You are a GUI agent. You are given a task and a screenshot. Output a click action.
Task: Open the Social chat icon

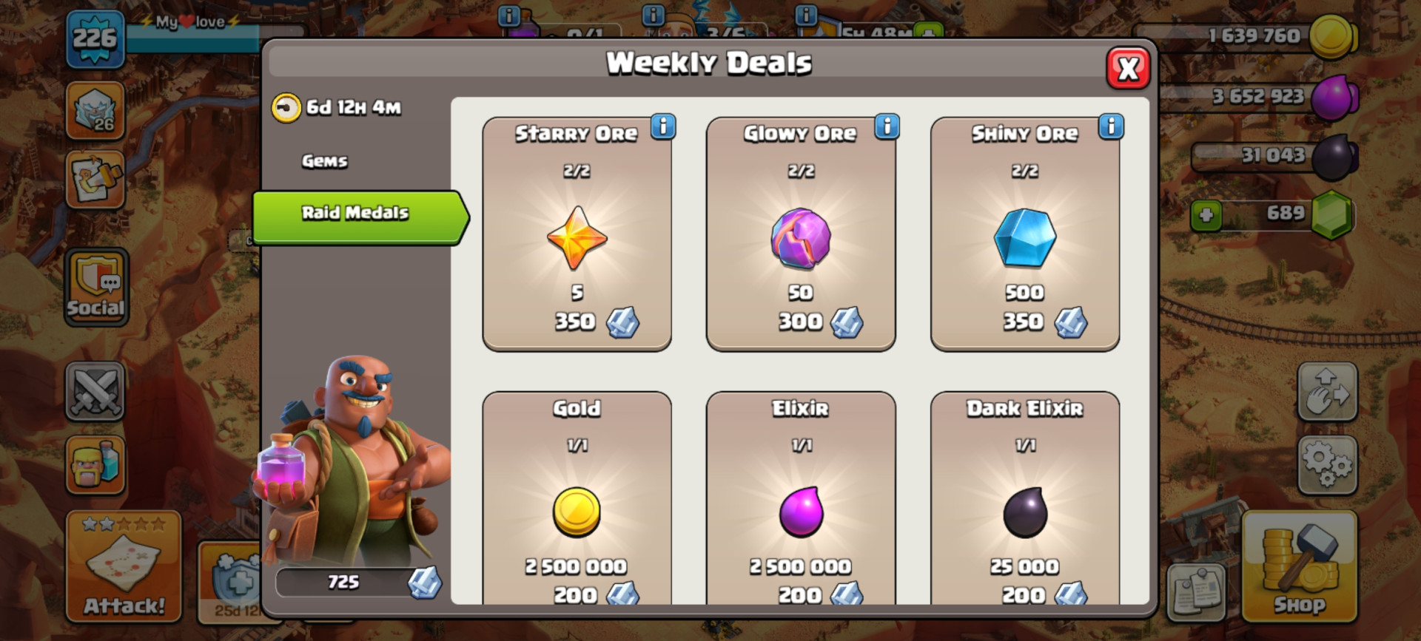(x=96, y=287)
